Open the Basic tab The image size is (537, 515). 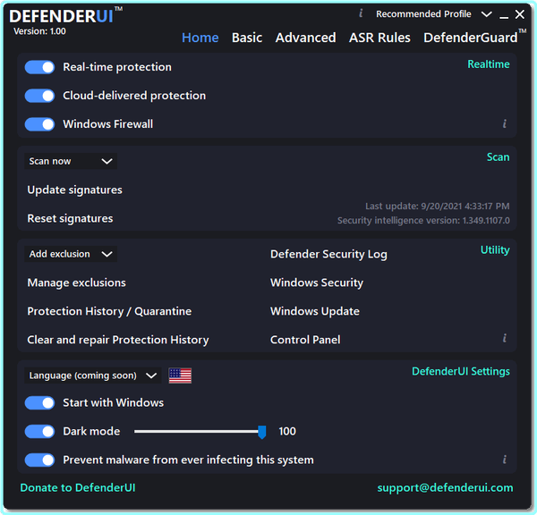point(247,38)
